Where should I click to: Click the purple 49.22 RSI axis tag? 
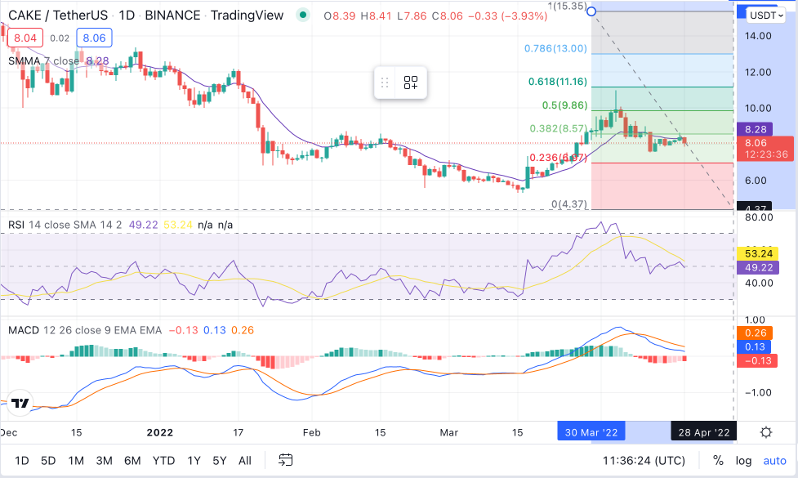pos(758,267)
